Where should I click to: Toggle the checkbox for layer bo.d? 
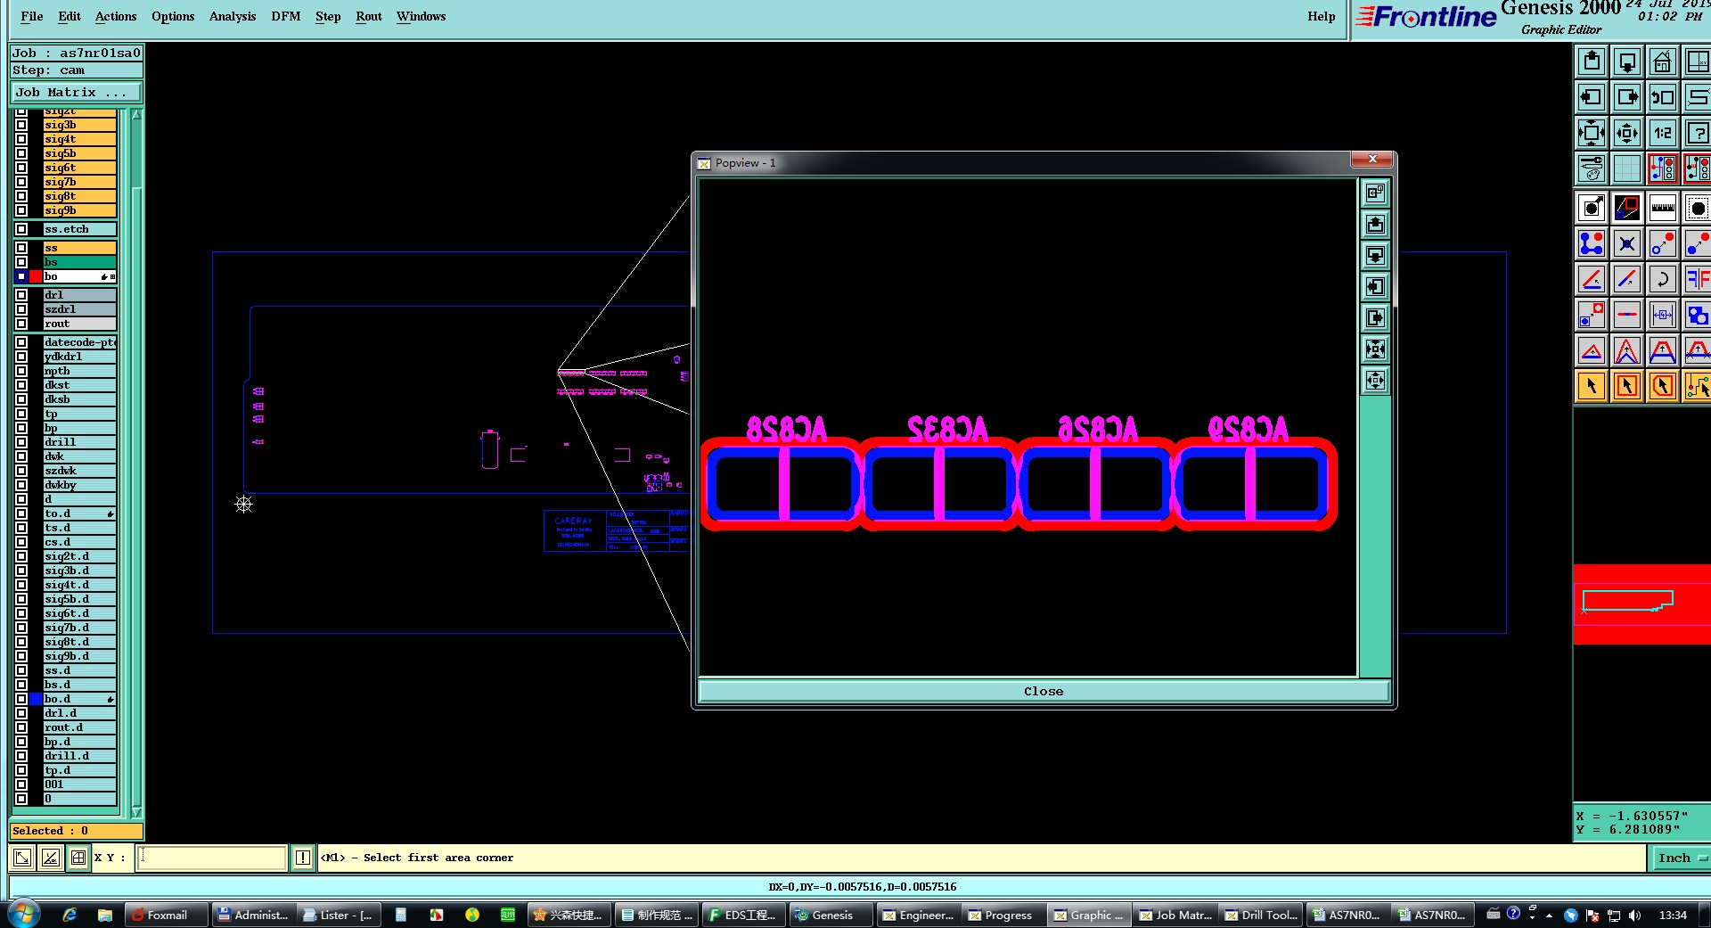coord(21,699)
